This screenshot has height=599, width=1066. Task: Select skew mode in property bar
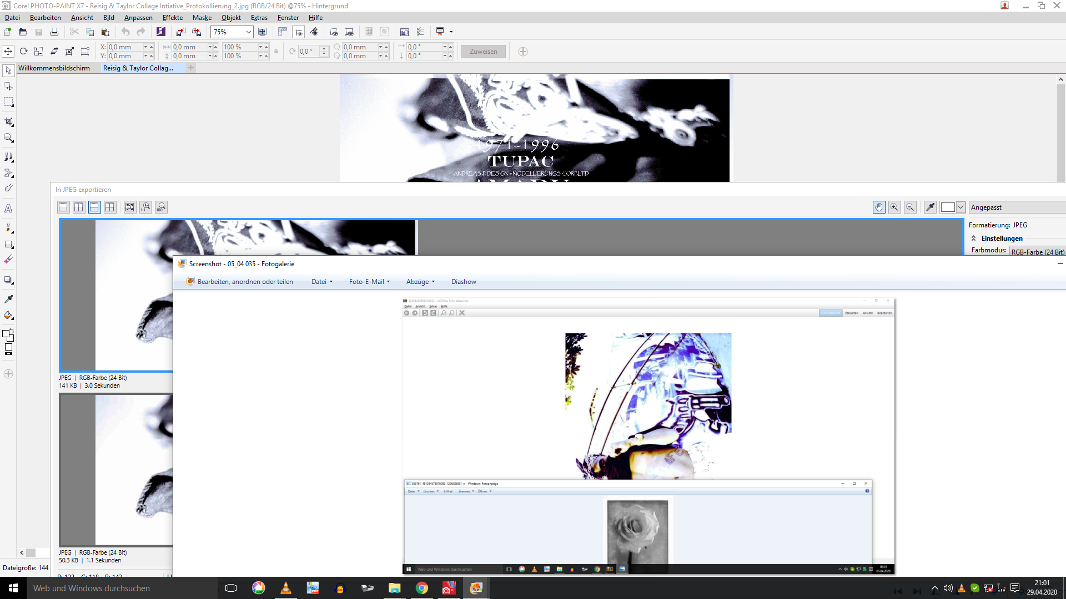pyautogui.click(x=54, y=52)
